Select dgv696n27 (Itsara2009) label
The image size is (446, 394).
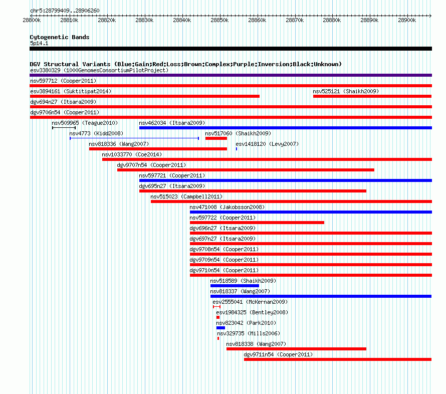(x=222, y=228)
